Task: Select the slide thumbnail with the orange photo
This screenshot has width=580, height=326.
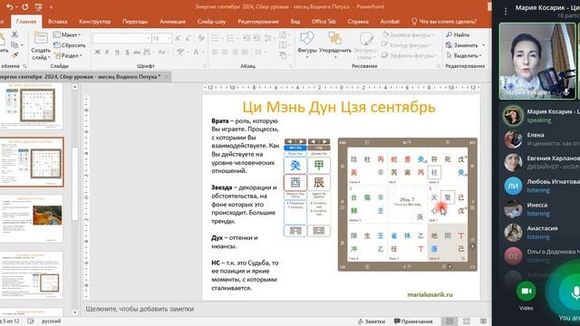Action: (x=32, y=218)
